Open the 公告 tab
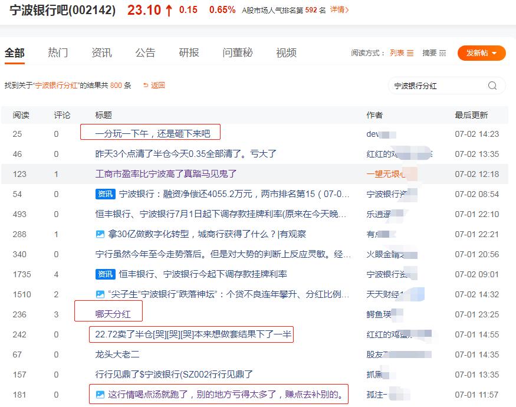 pos(145,52)
